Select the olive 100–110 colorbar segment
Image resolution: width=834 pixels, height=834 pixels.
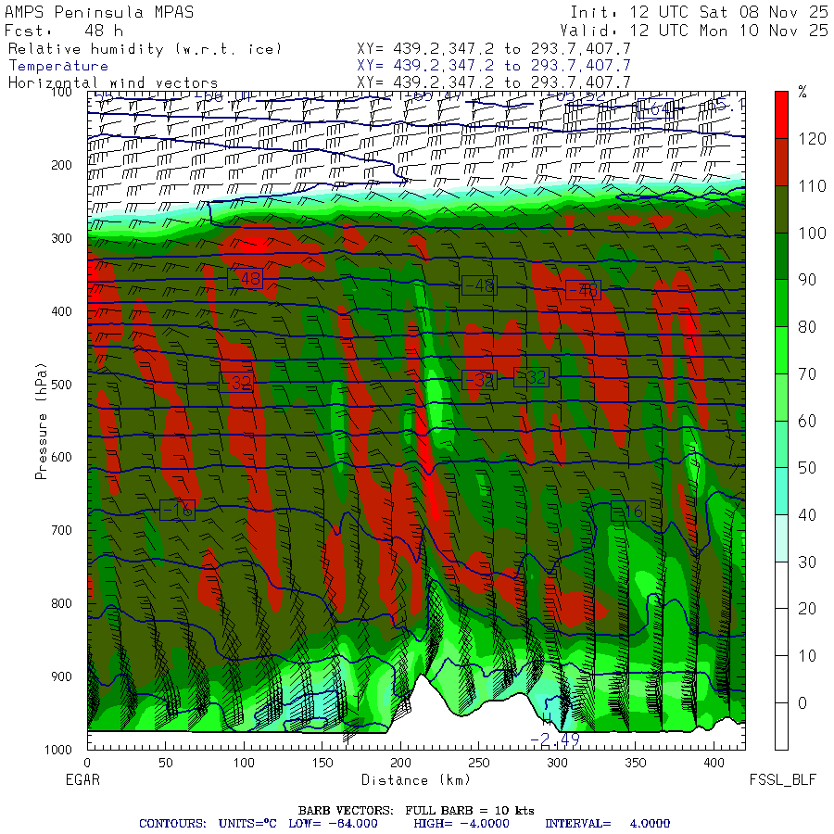pyautogui.click(x=781, y=209)
